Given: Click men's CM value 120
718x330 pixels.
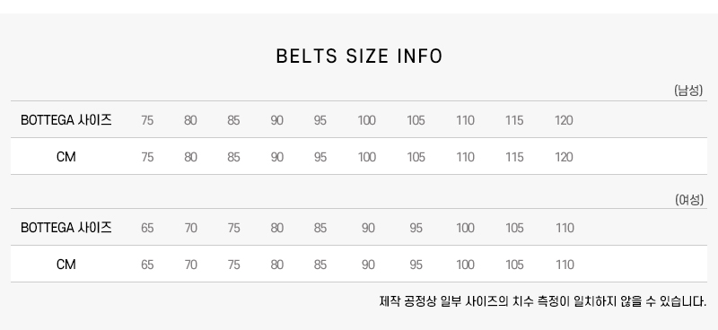Looking at the screenshot, I should [564, 157].
